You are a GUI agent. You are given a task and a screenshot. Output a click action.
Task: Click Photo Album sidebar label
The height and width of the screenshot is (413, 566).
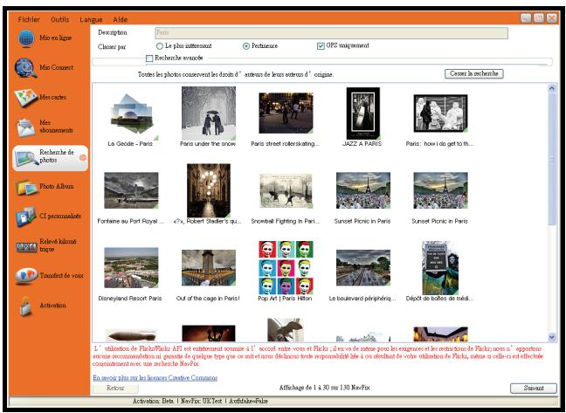coord(57,187)
